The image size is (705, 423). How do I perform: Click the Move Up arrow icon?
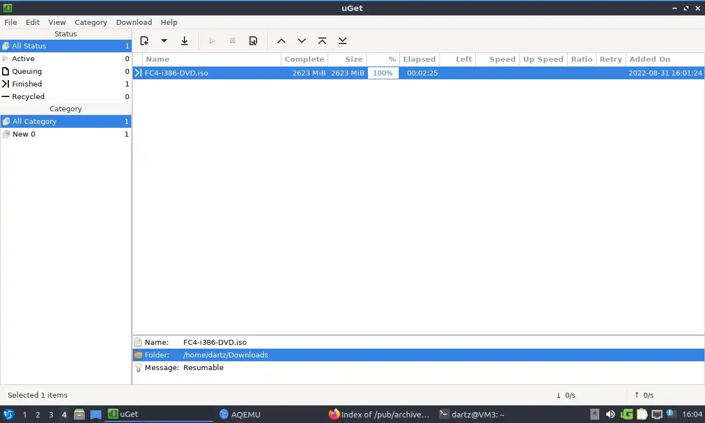tap(281, 41)
